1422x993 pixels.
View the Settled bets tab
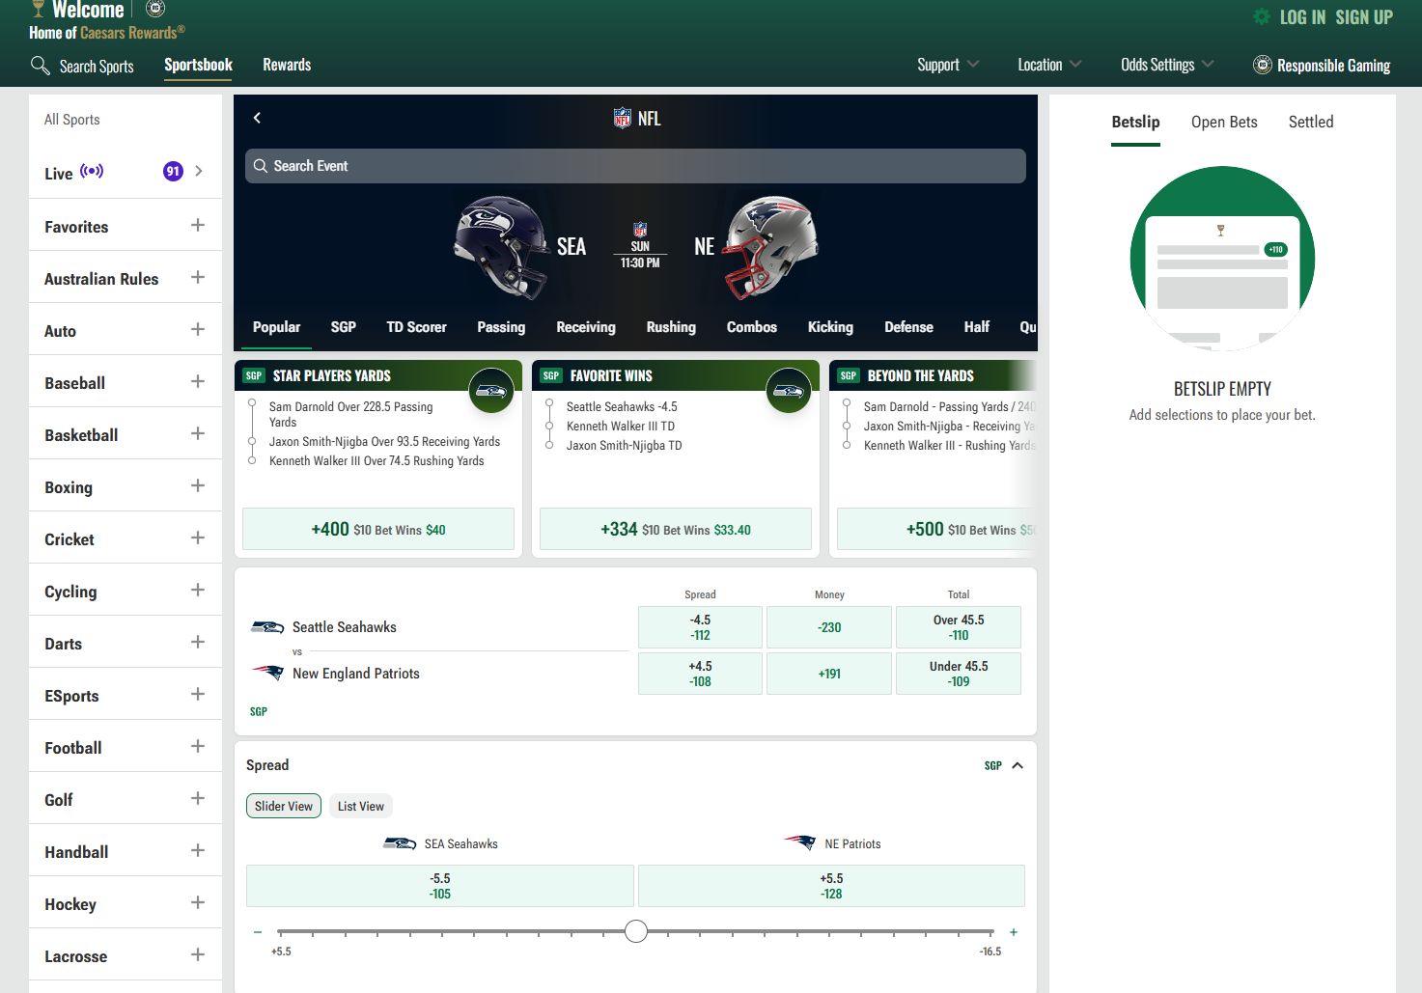(x=1311, y=122)
